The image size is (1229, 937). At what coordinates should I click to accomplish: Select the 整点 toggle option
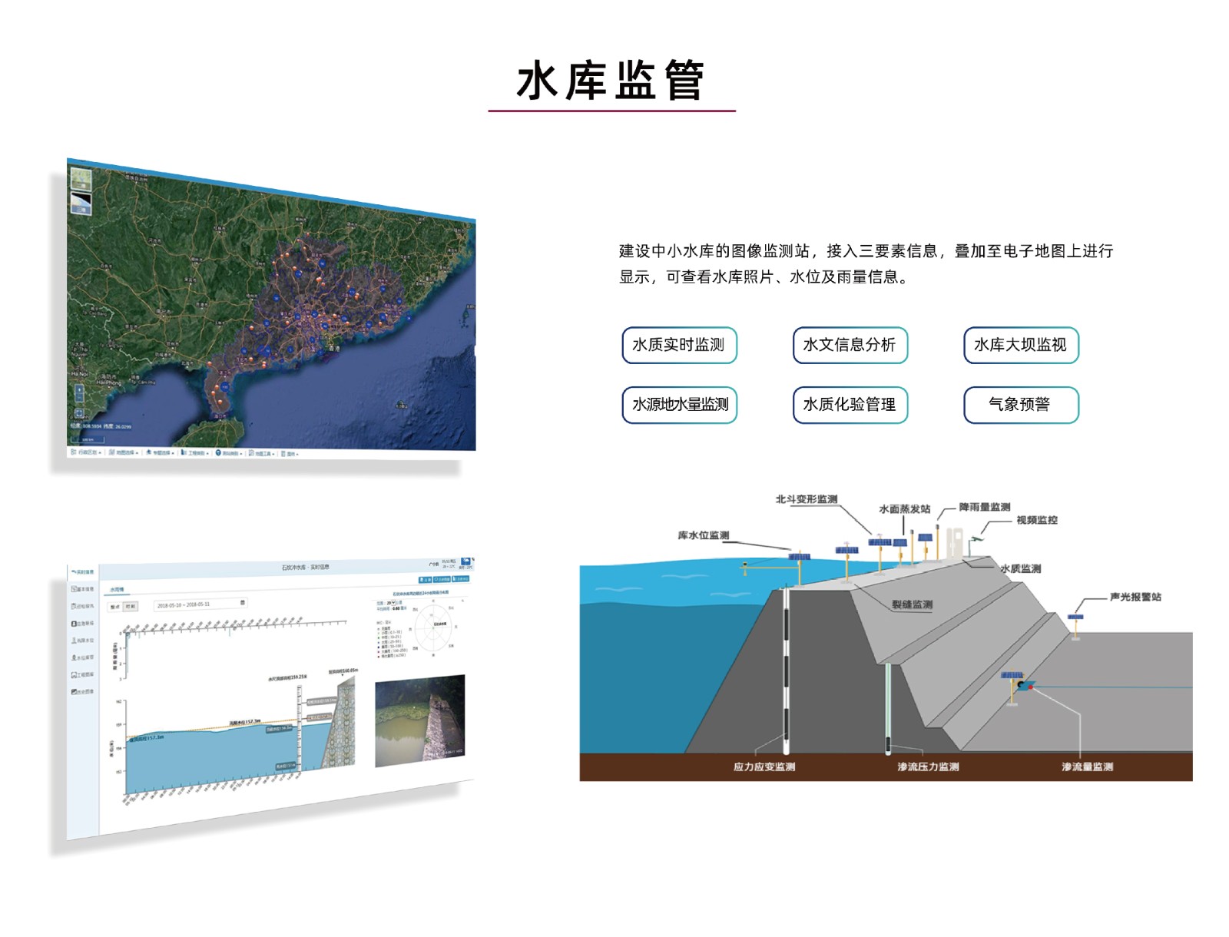pyautogui.click(x=115, y=607)
